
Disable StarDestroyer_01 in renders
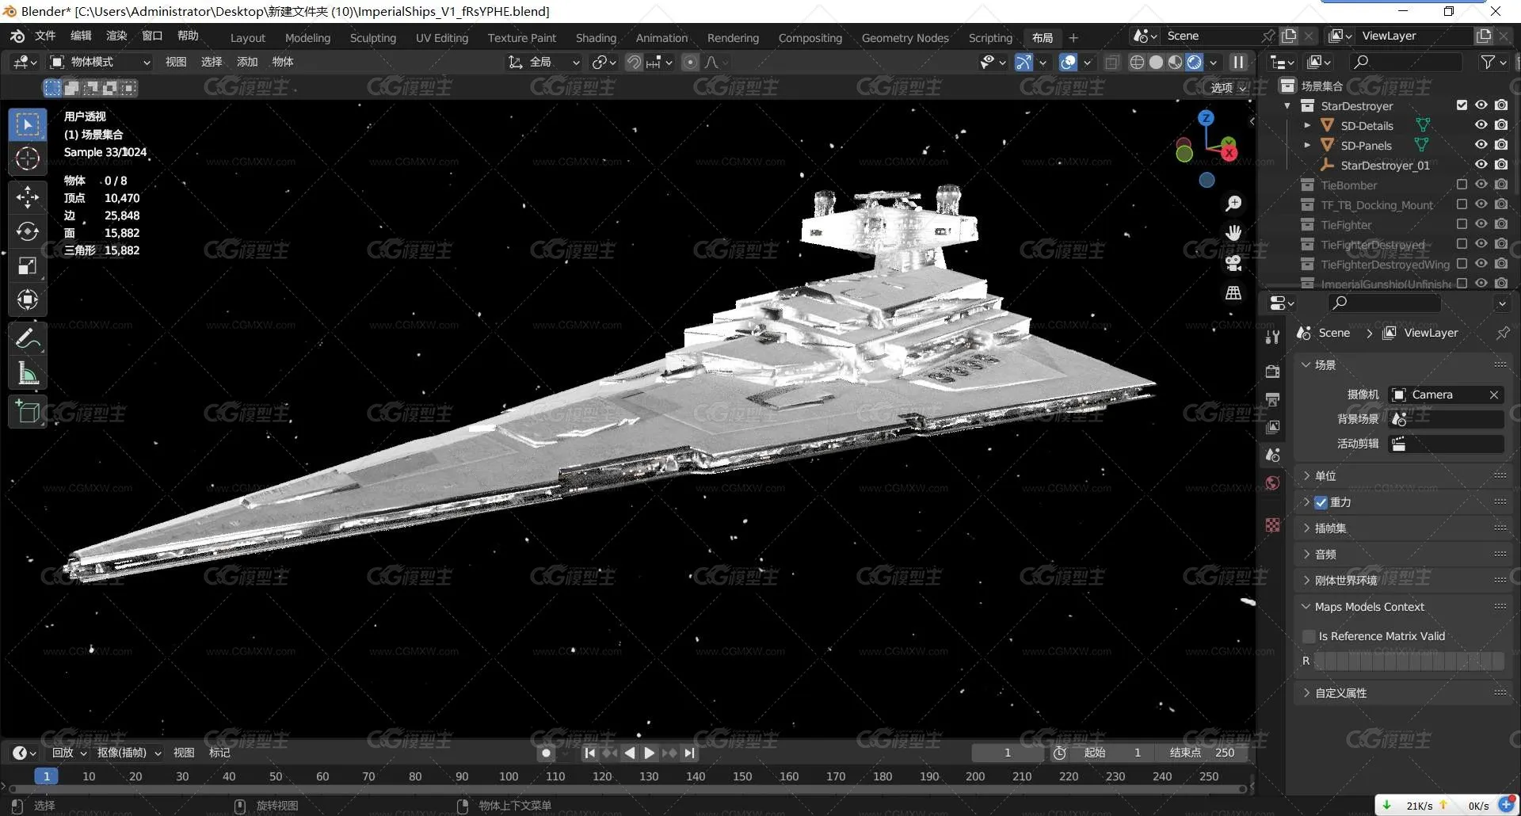(x=1501, y=164)
